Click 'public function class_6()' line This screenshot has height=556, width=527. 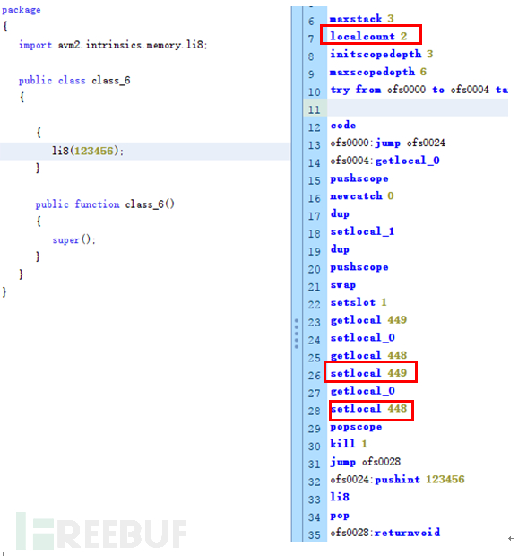point(105,204)
